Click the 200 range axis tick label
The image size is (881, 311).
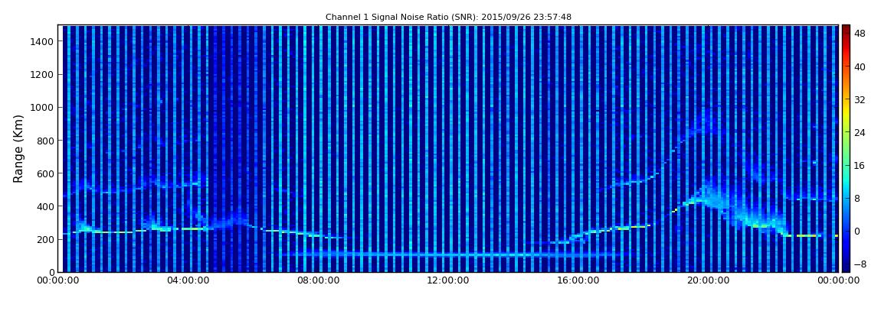[46, 240]
